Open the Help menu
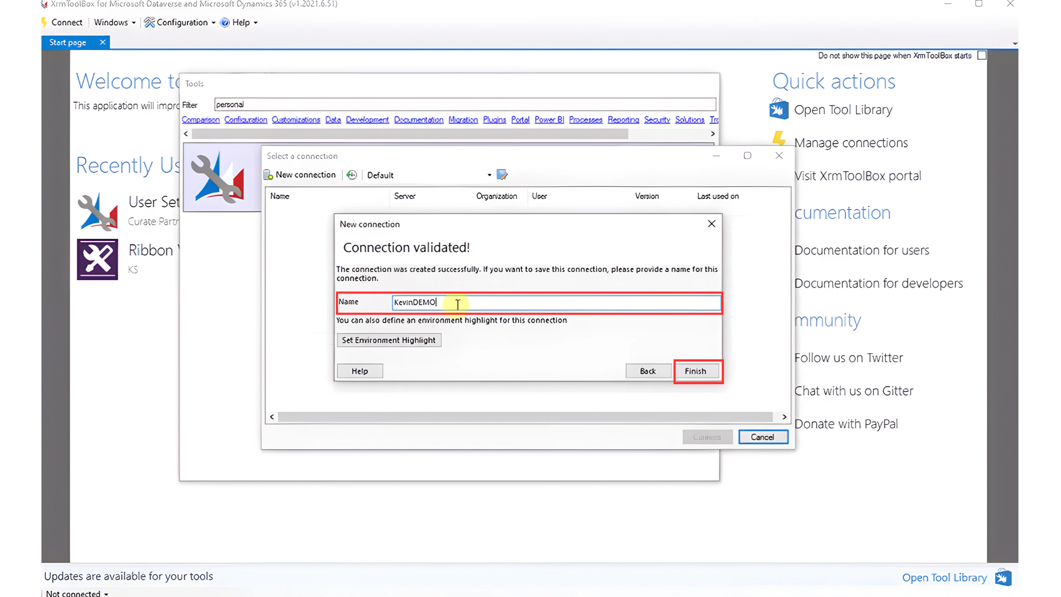 click(x=239, y=23)
